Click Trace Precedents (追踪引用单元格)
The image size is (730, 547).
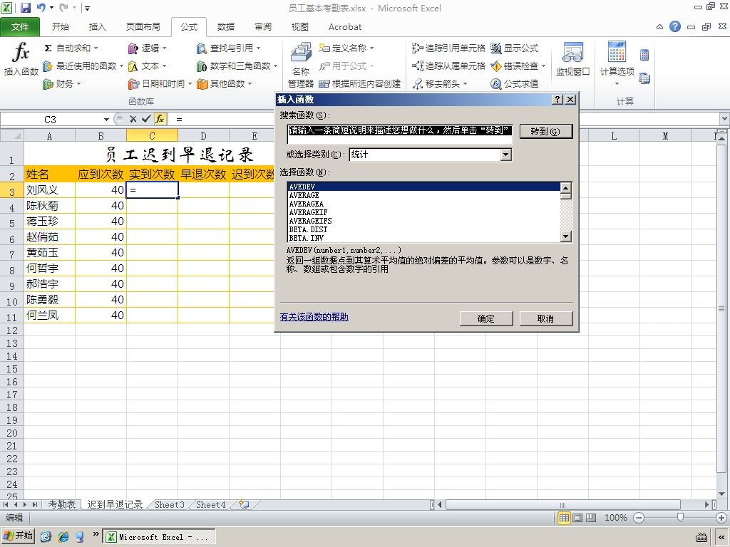pos(448,48)
